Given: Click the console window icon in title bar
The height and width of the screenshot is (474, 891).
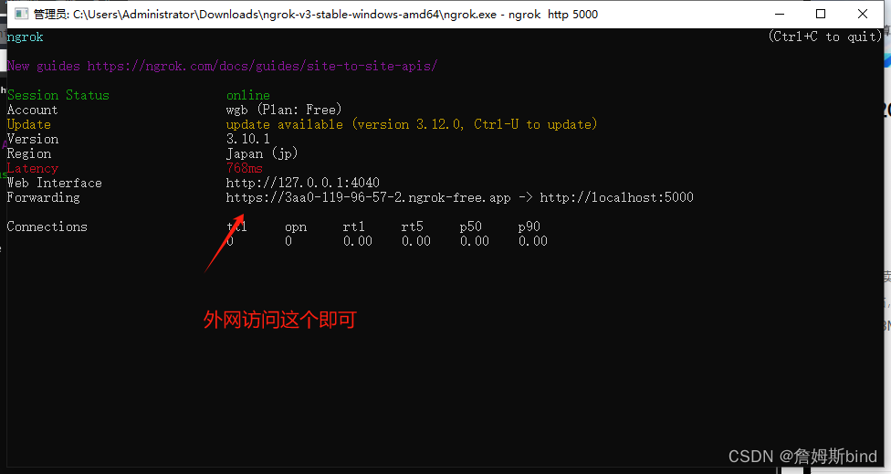Looking at the screenshot, I should click(21, 14).
